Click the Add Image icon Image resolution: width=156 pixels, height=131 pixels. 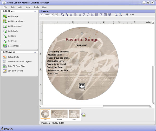5,16
